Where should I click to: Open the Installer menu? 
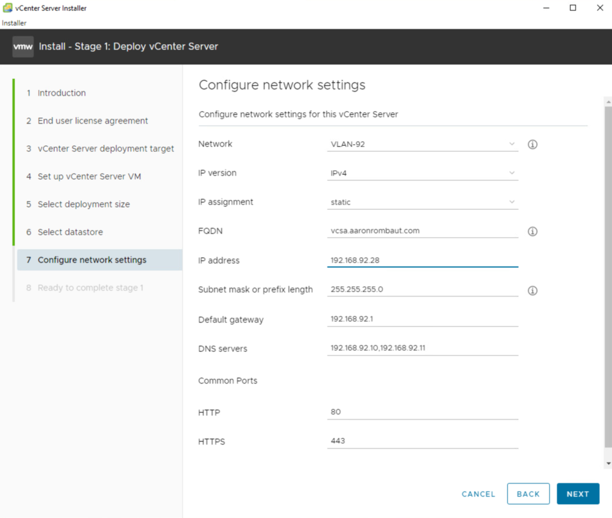(14, 23)
